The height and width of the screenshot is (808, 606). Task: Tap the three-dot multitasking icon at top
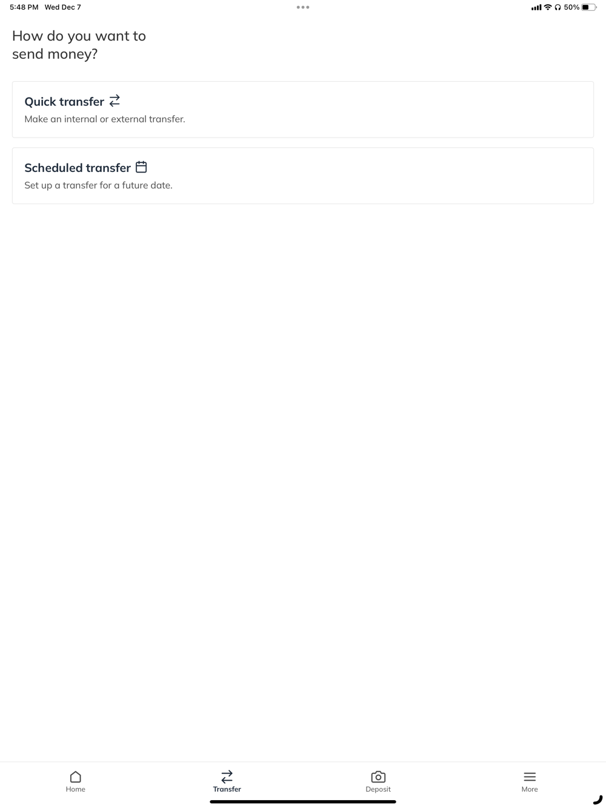303,7
